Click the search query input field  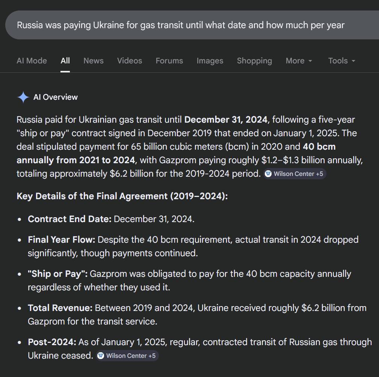point(180,25)
